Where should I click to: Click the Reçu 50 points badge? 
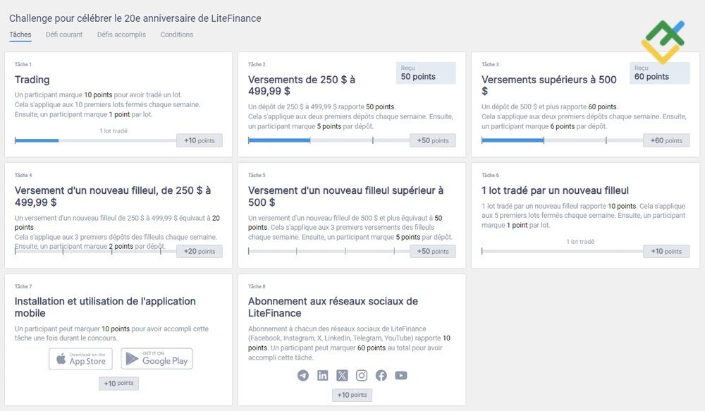tap(426, 73)
